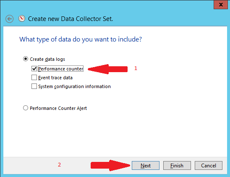Click the red arrow pointing at Performance counter
This screenshot has height=177, width=230.
click(108, 69)
